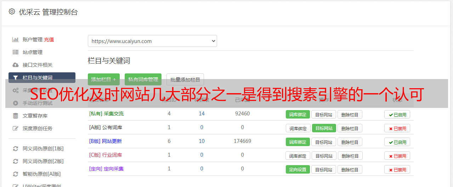Screen dimensions: 453x187
Task: Open the 充值 recharge link
Action: (x=49, y=40)
